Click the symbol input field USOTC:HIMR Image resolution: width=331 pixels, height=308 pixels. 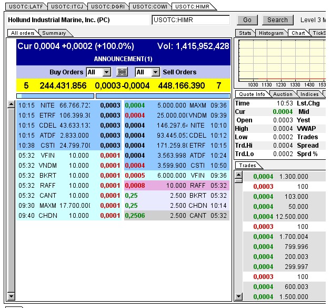190,20
